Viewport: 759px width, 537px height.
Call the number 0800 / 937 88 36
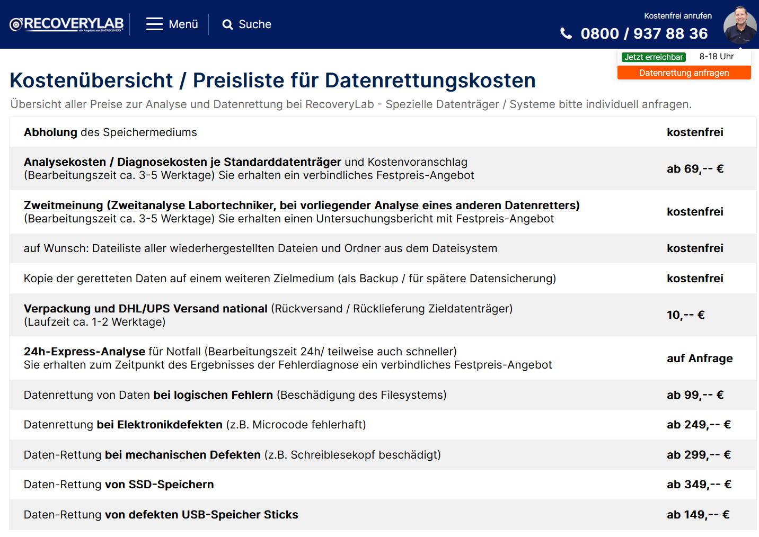click(x=644, y=33)
